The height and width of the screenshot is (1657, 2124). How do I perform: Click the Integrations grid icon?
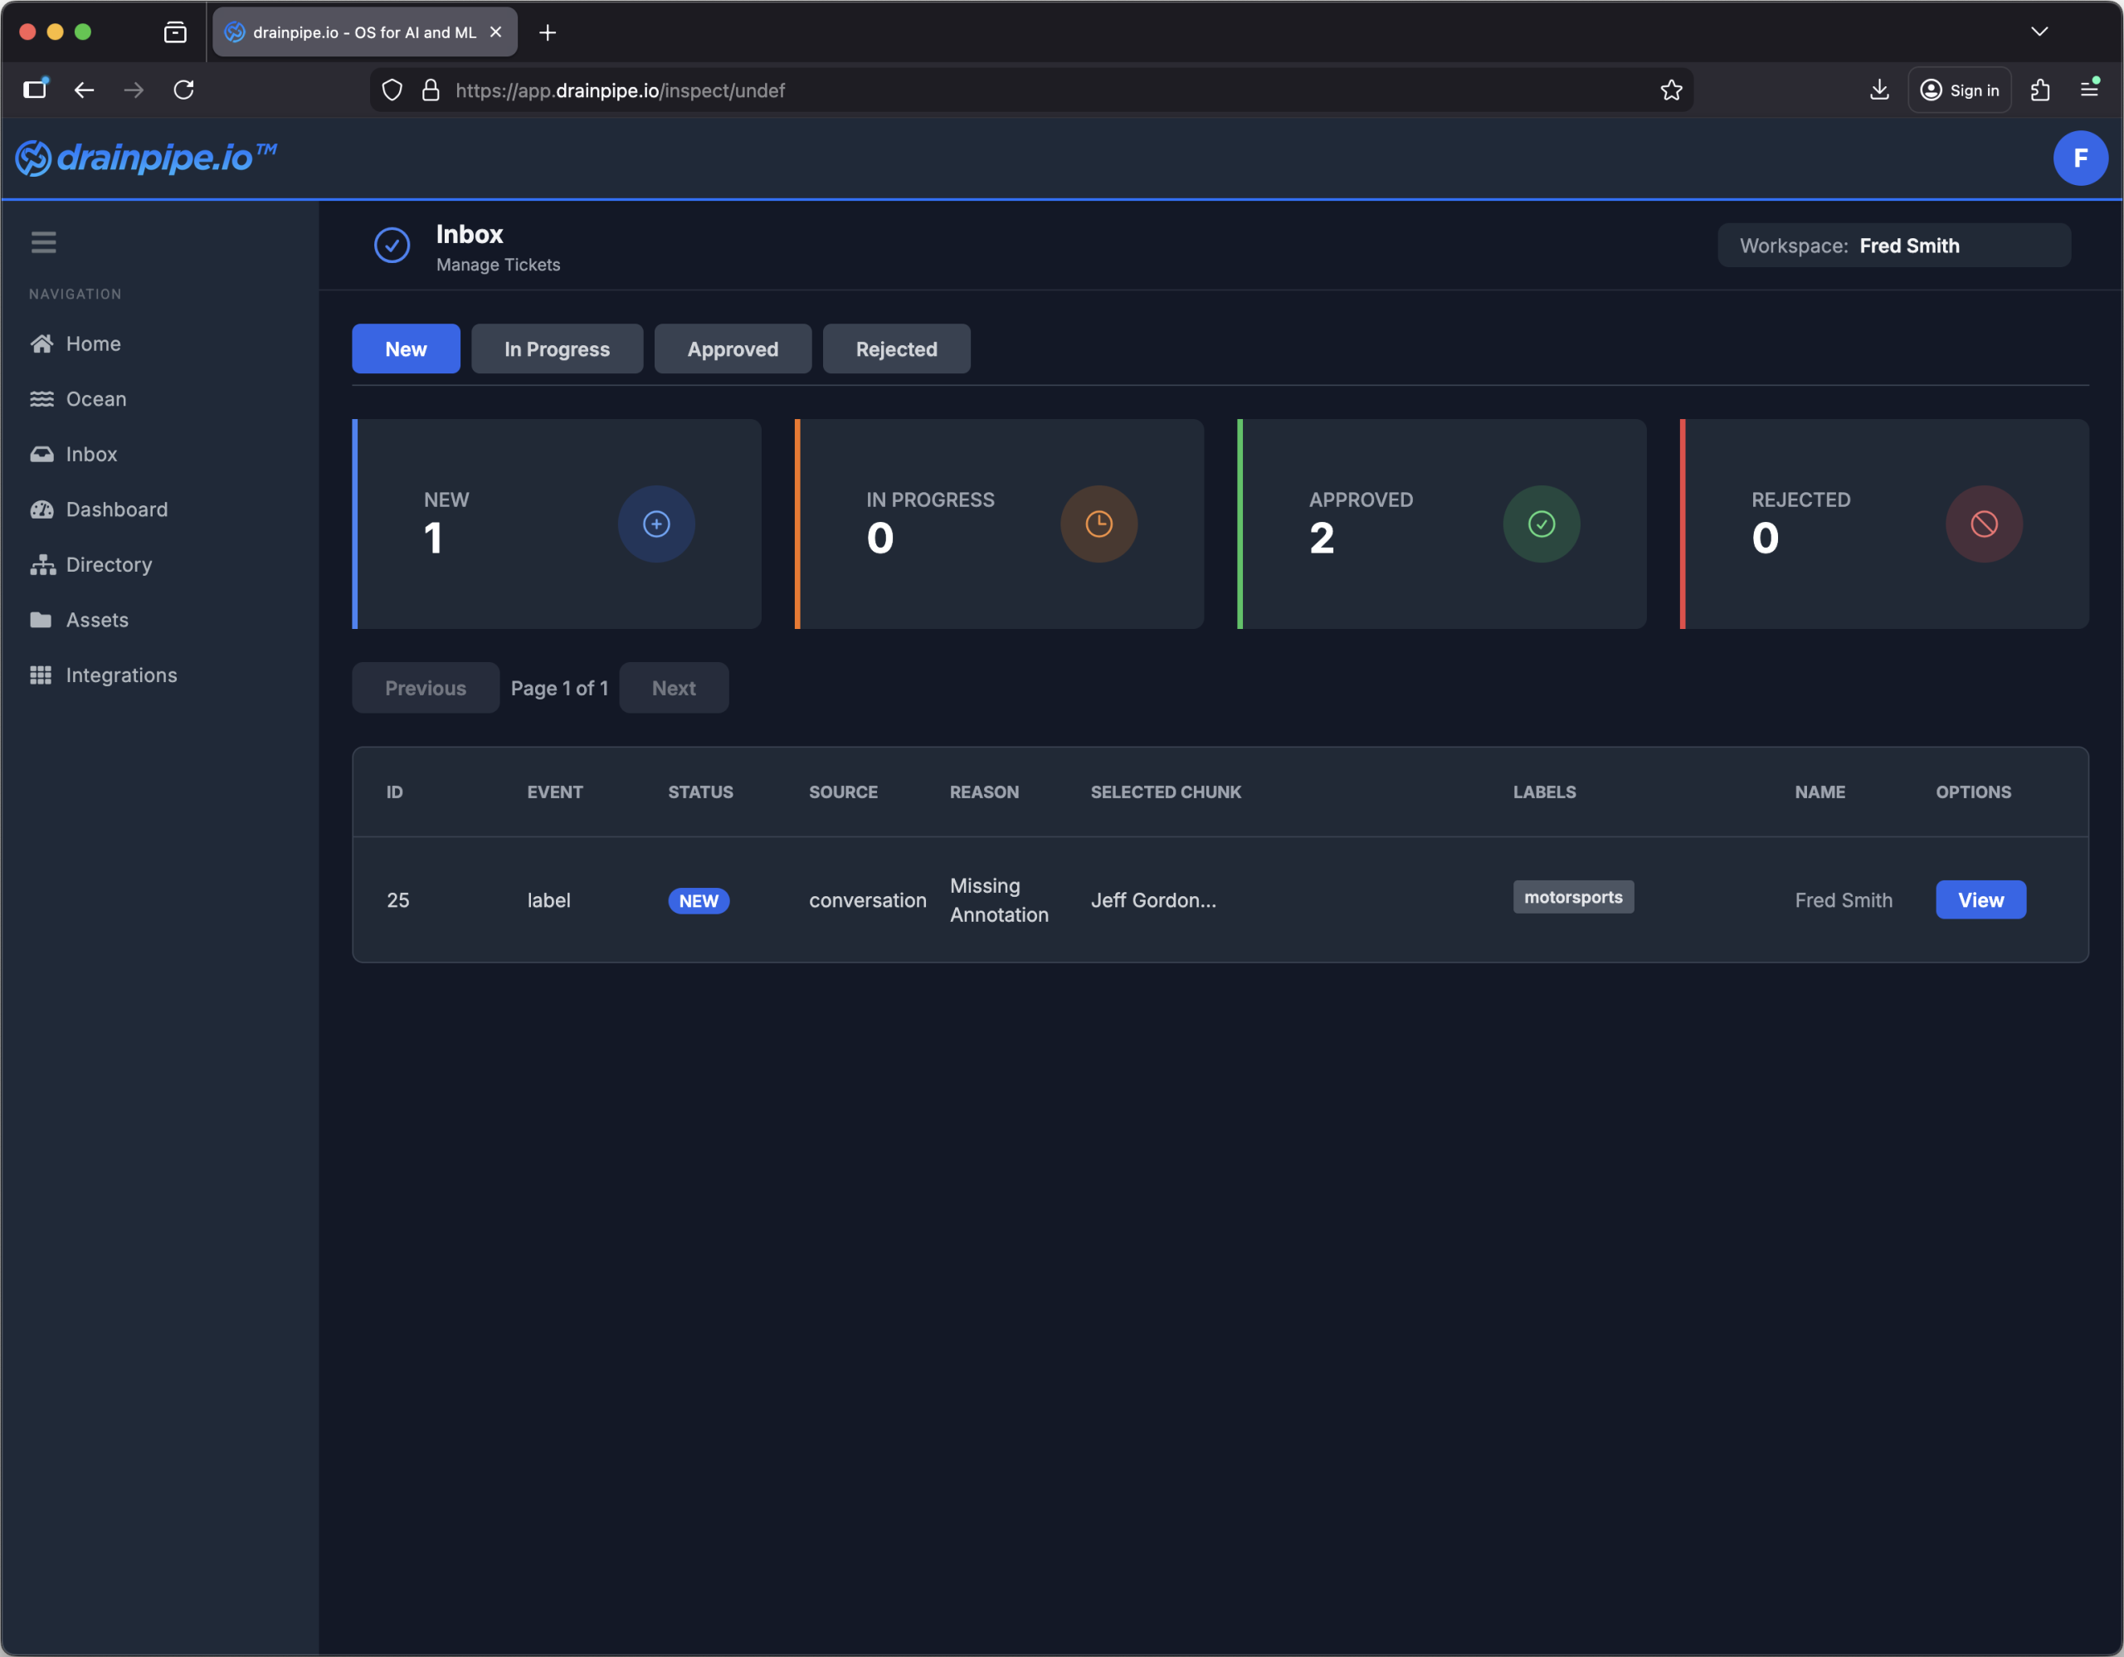pyautogui.click(x=41, y=675)
